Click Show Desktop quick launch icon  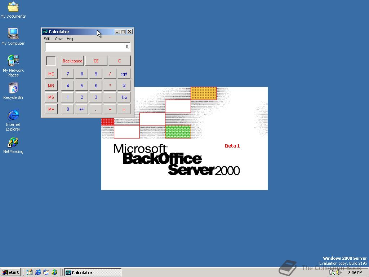(30, 272)
